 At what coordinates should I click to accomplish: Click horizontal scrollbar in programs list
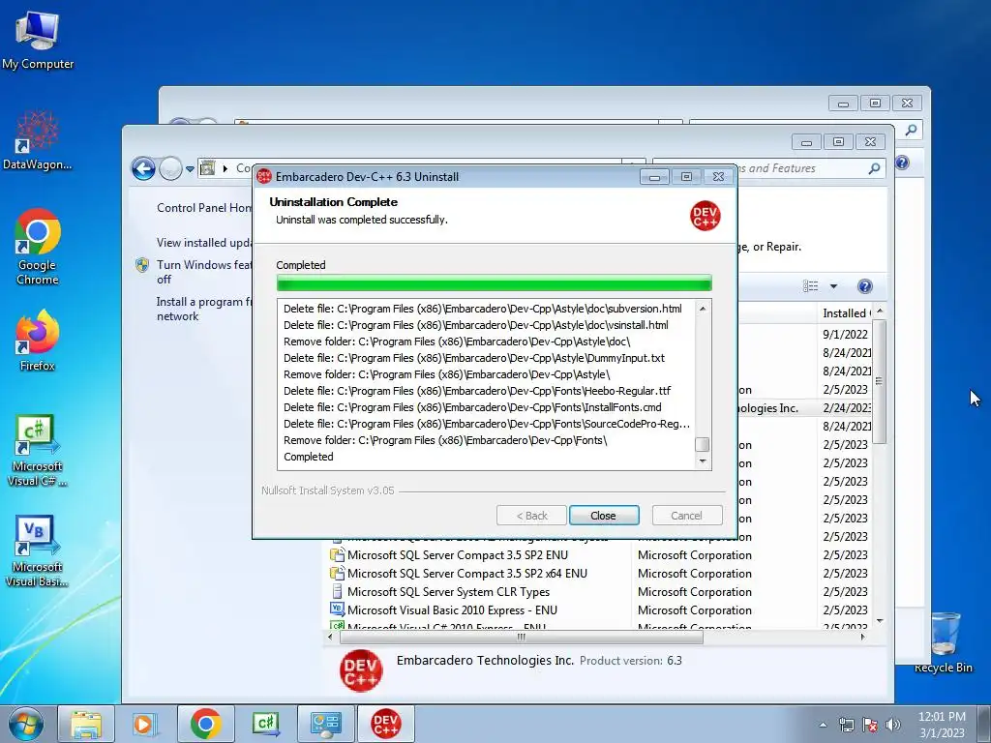(521, 637)
